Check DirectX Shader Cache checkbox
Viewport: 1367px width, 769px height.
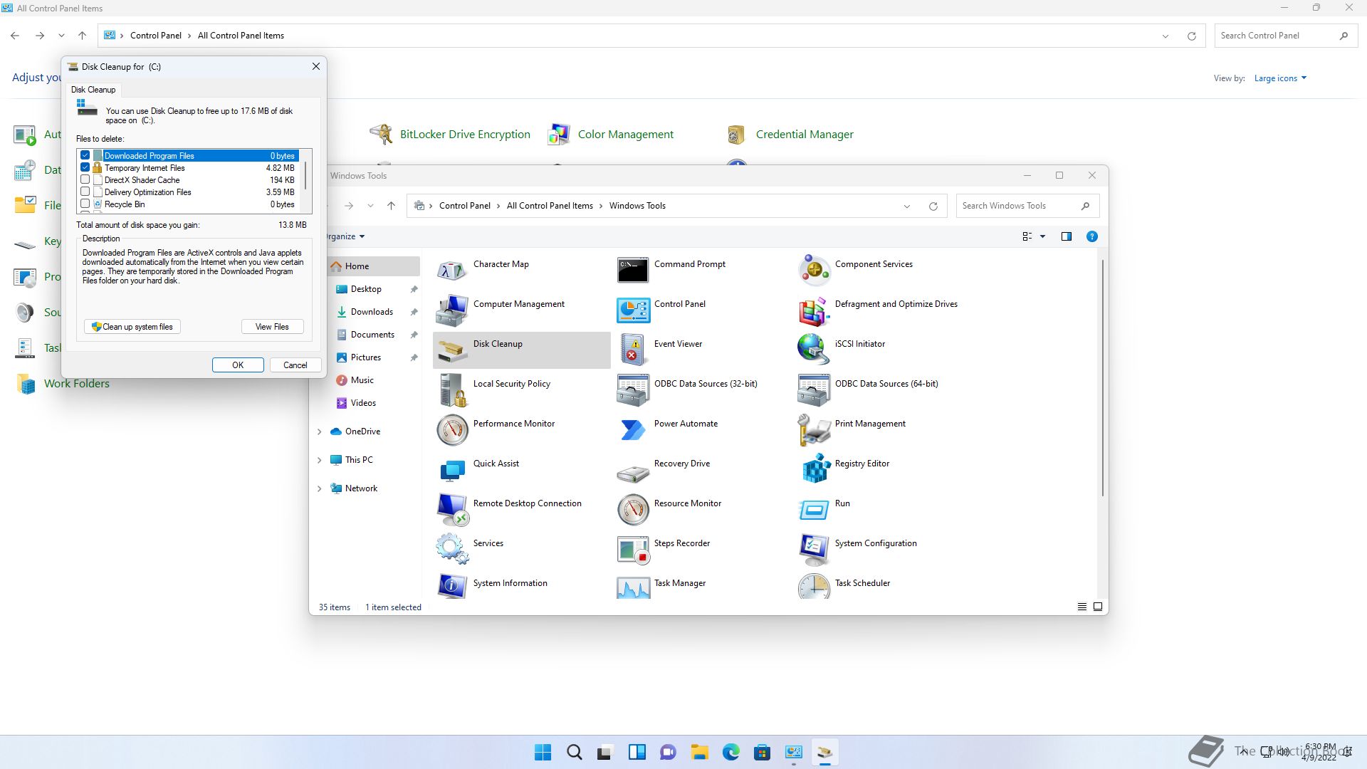pyautogui.click(x=85, y=179)
